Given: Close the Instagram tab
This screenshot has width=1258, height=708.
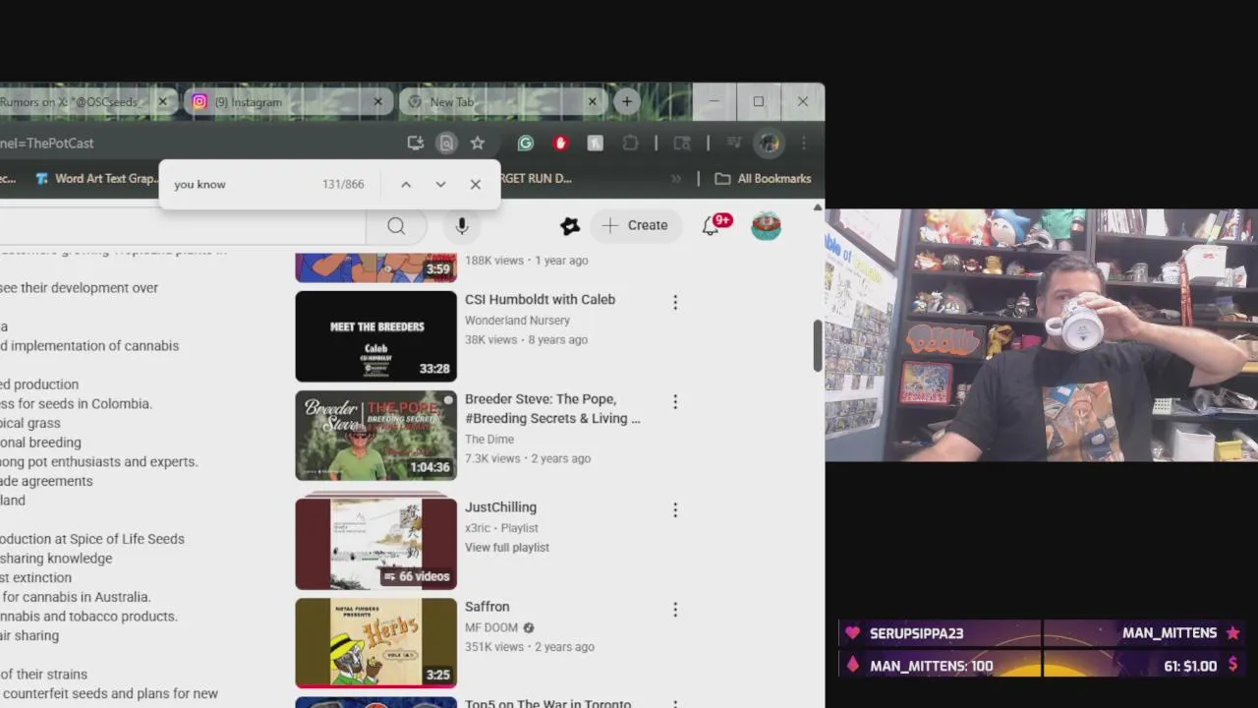Looking at the screenshot, I should [378, 101].
